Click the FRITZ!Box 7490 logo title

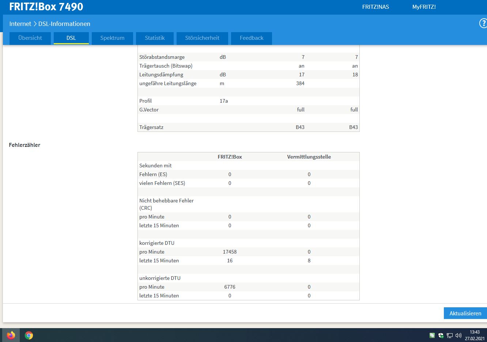[46, 7]
